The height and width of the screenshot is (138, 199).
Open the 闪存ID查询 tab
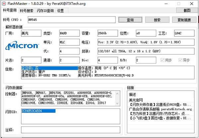pos(45,11)
